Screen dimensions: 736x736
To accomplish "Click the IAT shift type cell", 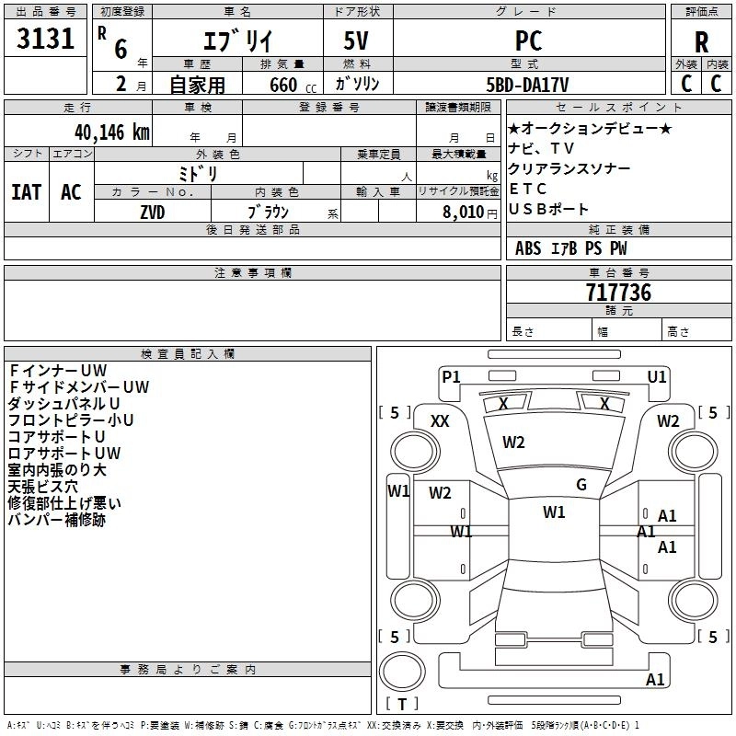I will [x=26, y=192].
